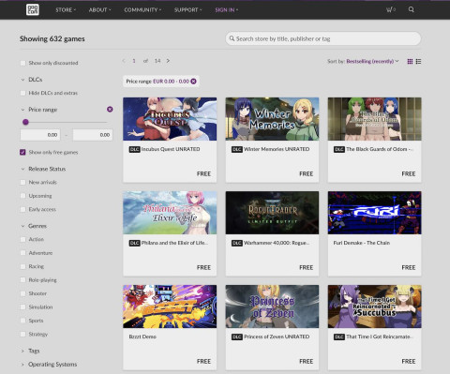Uncheck Show only free games
This screenshot has height=374, width=450.
click(22, 152)
